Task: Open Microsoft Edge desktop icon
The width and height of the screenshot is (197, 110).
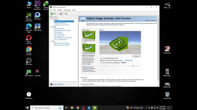Action: click(29, 28)
